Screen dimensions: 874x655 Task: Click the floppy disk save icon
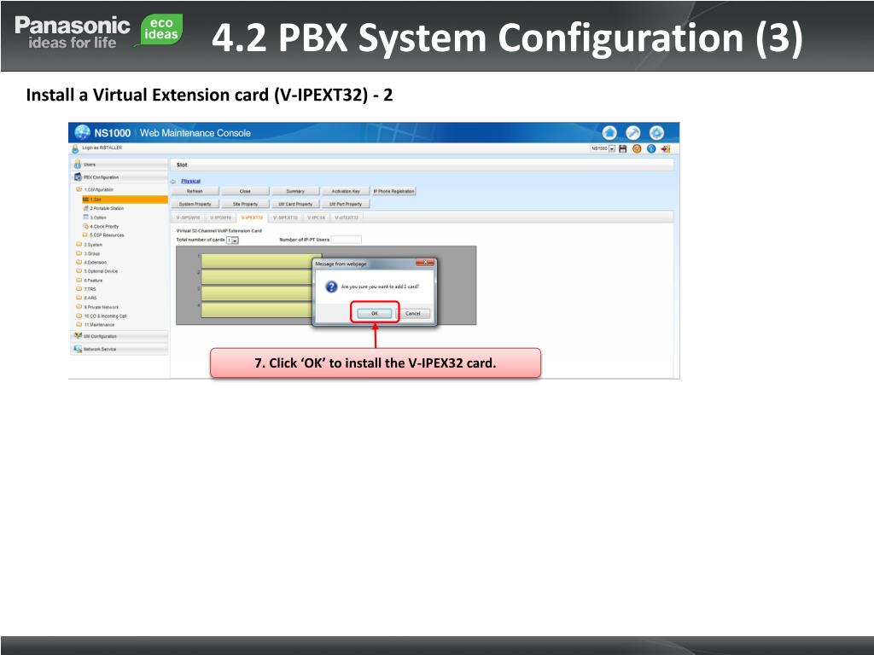pyautogui.click(x=623, y=148)
